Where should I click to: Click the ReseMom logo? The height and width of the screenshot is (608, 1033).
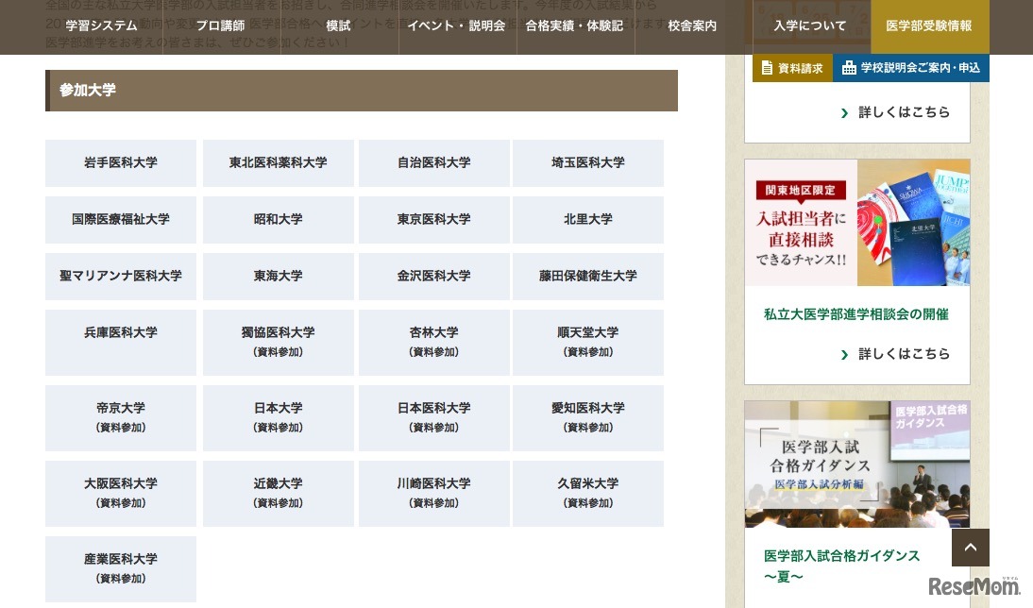click(974, 584)
